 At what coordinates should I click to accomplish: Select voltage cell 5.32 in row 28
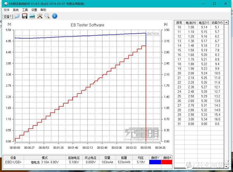pos(204,111)
